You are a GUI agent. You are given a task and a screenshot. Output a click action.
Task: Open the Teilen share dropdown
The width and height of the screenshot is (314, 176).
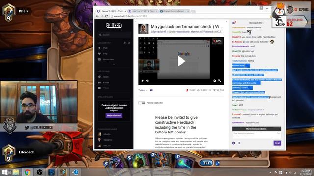tap(143, 90)
